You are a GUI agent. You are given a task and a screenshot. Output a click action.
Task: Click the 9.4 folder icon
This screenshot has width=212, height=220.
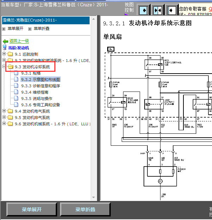[x=10, y=111]
